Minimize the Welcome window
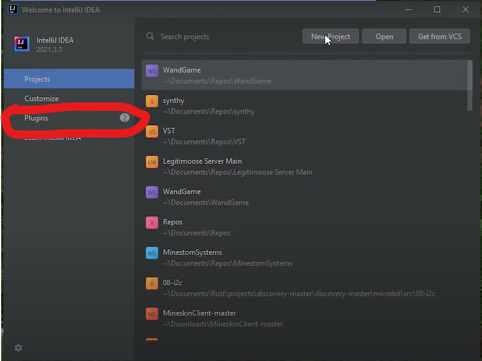Screen dimensions: 482x361 (408, 10)
